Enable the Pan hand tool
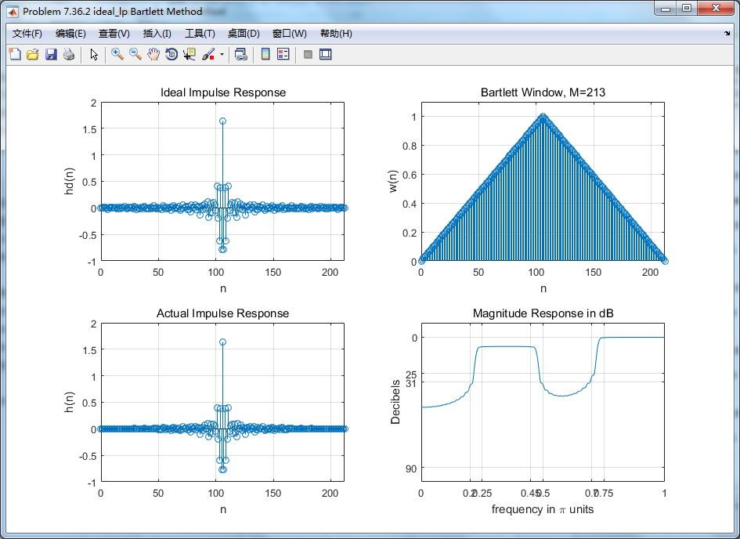The width and height of the screenshot is (740, 539). [153, 54]
